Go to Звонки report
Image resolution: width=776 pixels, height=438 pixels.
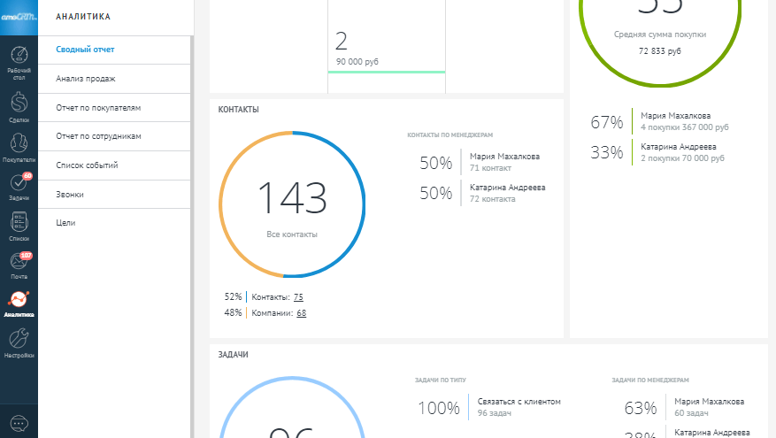click(x=70, y=195)
